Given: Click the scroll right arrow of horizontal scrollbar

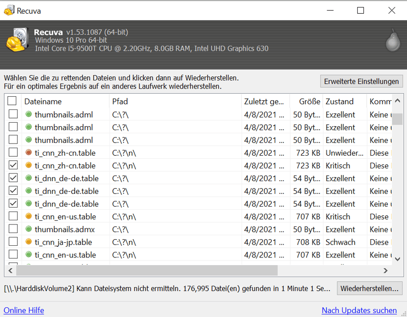Looking at the screenshot, I should tap(386, 271).
